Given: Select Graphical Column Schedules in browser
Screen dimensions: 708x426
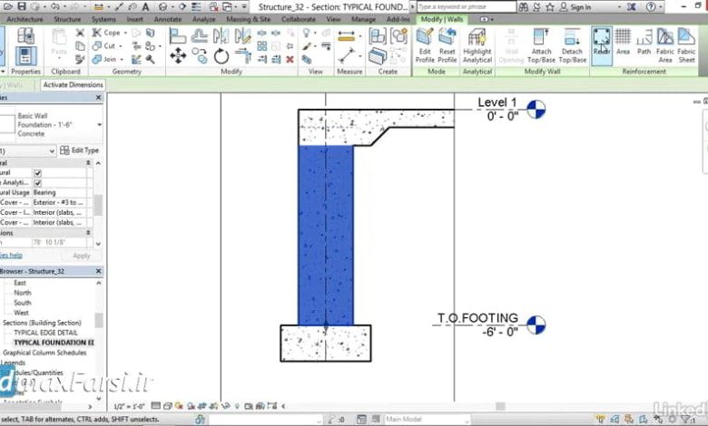Looking at the screenshot, I should pos(44,353).
